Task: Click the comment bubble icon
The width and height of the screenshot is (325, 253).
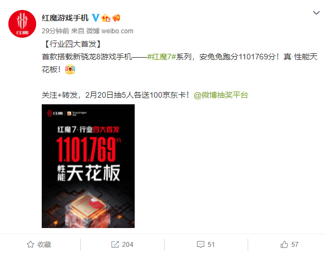Action: 200,245
